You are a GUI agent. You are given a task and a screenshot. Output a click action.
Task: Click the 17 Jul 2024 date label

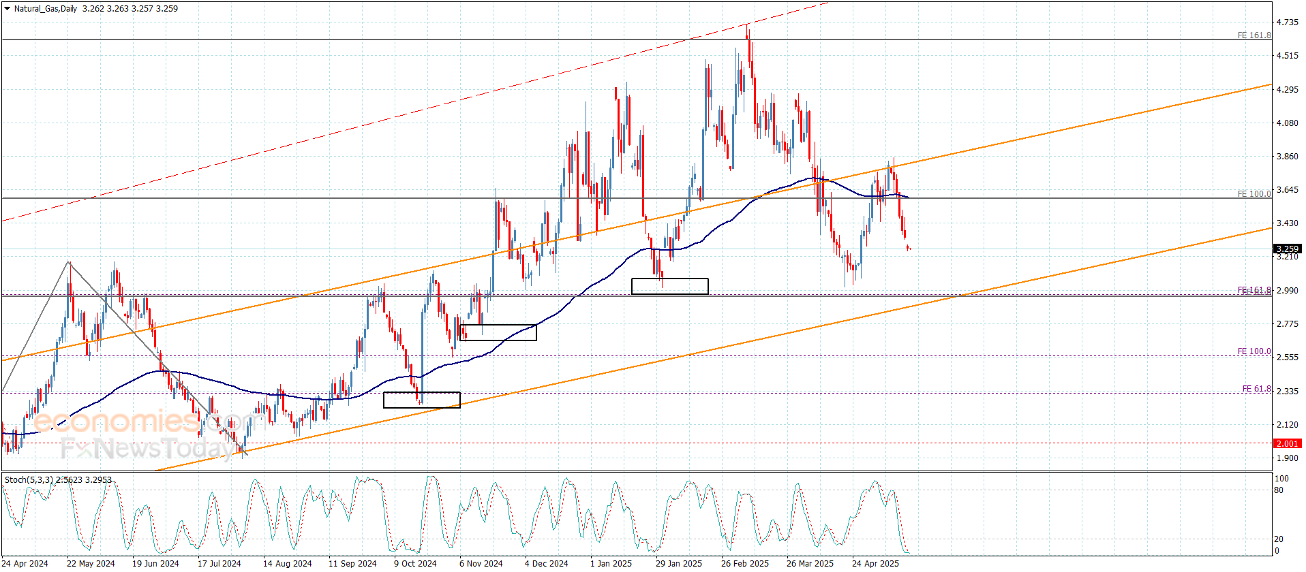pyautogui.click(x=219, y=563)
